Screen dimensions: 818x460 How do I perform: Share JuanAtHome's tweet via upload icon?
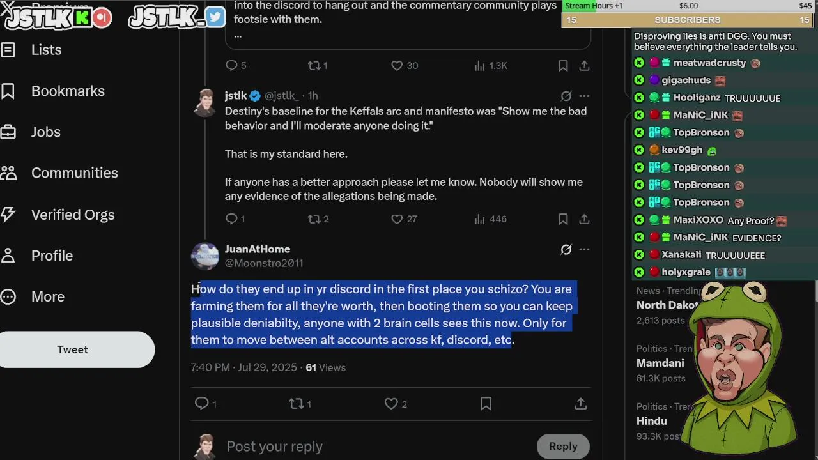(580, 404)
